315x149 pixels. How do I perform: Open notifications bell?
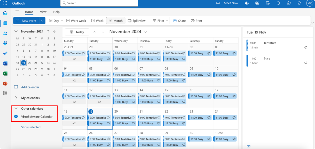278,3
